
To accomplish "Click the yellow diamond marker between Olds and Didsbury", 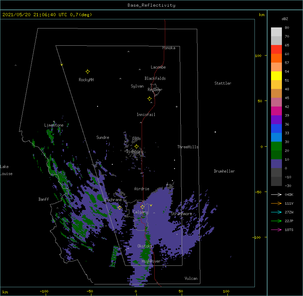I will [136, 147].
